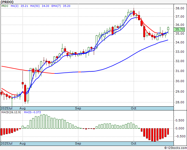Click the current price tag 35.70
The width and height of the screenshot is (187, 150).
pos(179,29)
